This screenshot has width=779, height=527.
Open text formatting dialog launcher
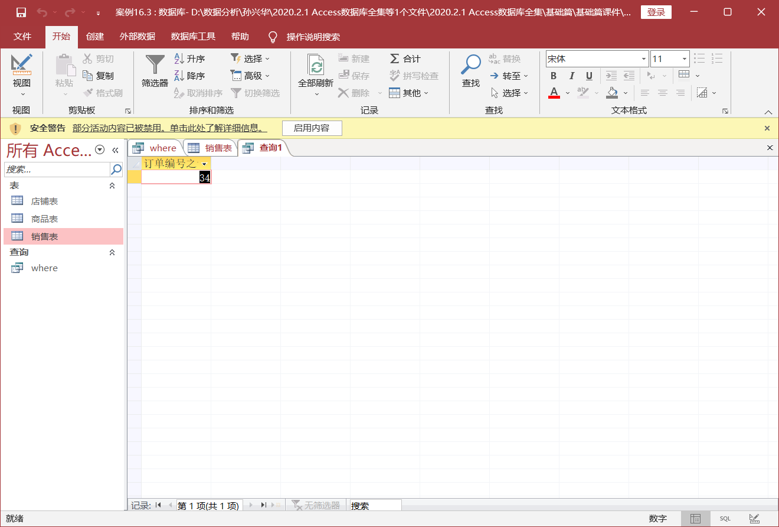coord(725,110)
